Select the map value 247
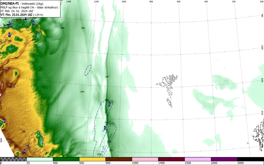Image resolution: width=264 pixels, height=165 pixels. point(107,77)
